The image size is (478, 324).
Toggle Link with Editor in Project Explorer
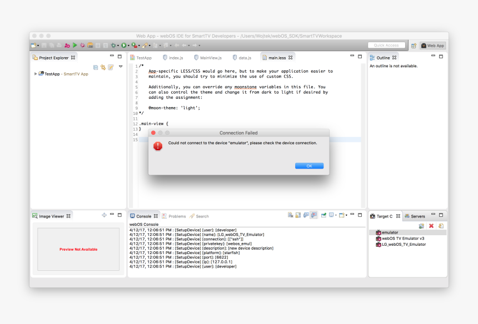point(103,67)
